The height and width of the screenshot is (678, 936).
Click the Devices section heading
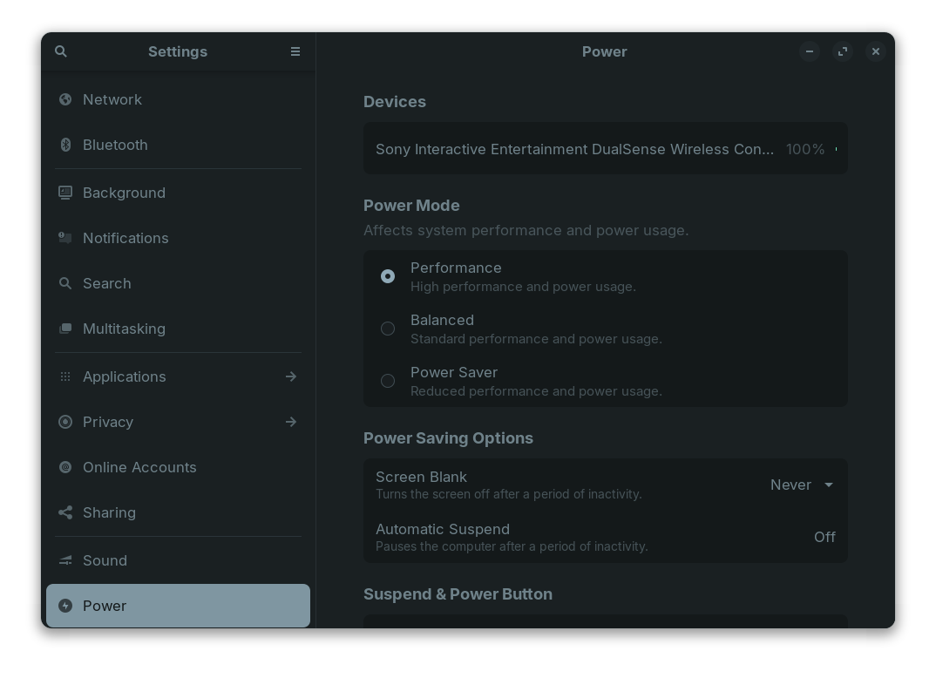(395, 101)
